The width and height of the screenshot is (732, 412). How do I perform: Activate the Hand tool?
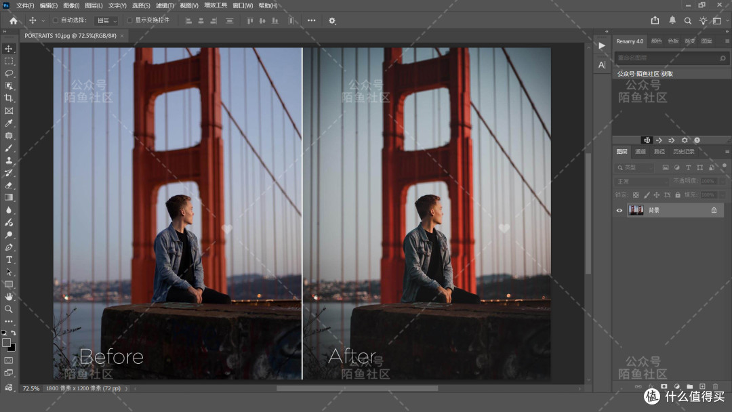(9, 297)
